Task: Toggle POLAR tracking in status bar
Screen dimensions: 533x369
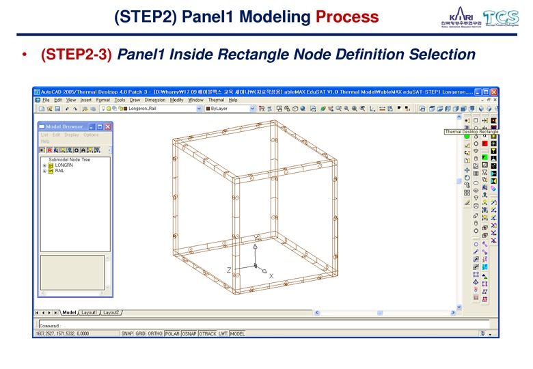Action: coord(172,333)
